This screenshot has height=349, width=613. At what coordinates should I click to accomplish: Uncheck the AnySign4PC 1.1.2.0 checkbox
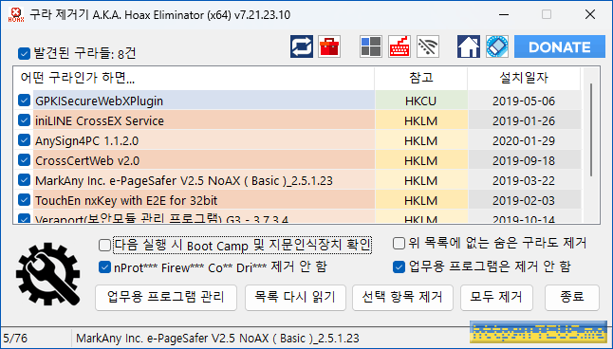pyautogui.click(x=24, y=140)
